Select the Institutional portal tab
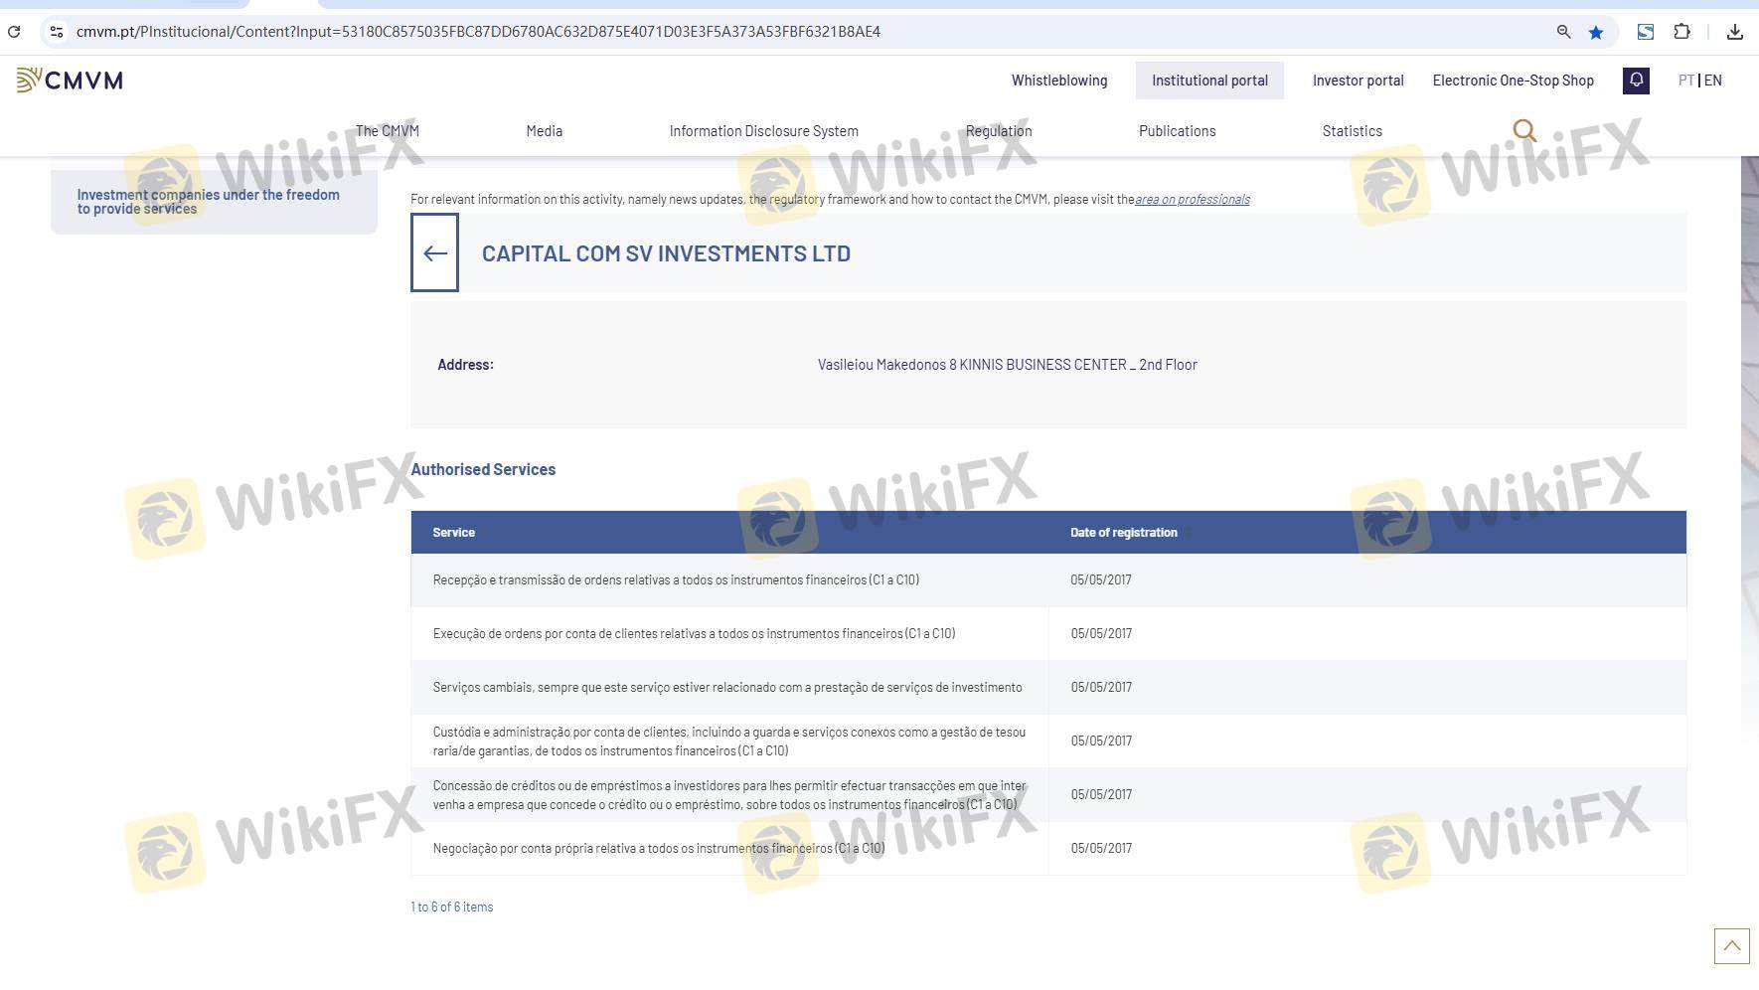Viewport: 1759px width, 990px height. 1209,81
